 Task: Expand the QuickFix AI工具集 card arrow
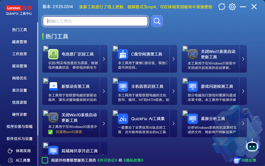pyautogui.click(x=173, y=123)
